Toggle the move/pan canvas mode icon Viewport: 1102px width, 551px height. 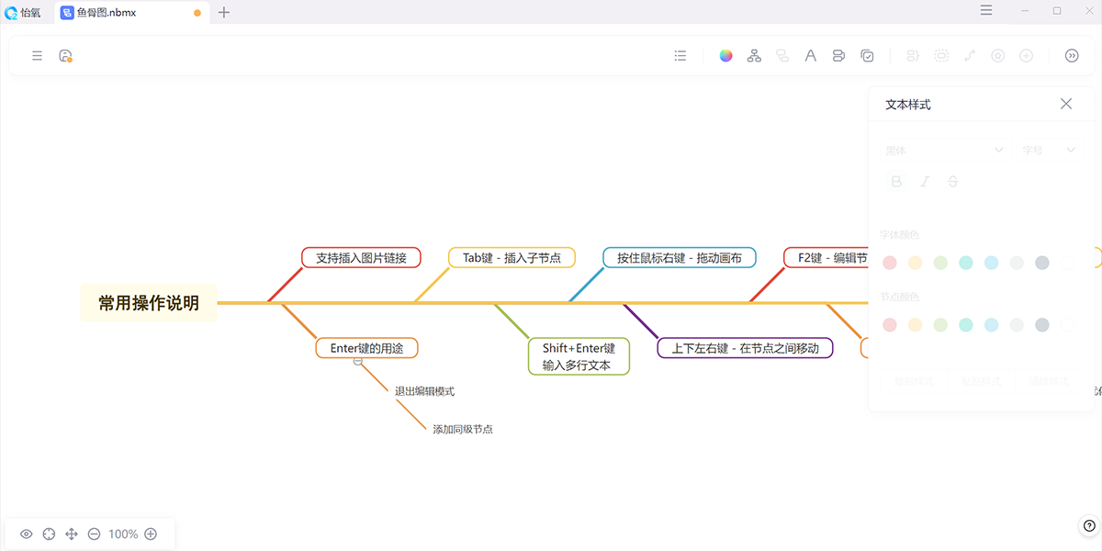pos(72,534)
